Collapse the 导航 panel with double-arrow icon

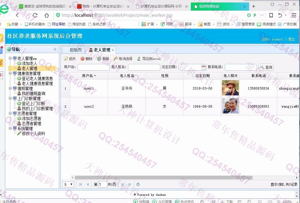coord(55,49)
